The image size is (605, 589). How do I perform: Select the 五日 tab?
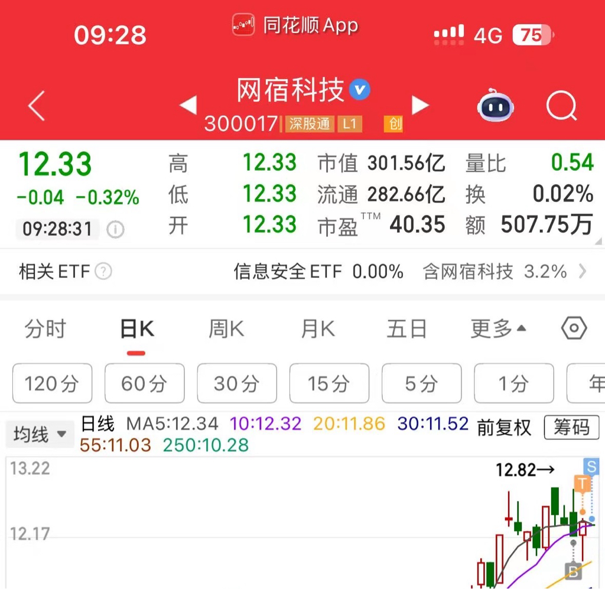pyautogui.click(x=406, y=328)
